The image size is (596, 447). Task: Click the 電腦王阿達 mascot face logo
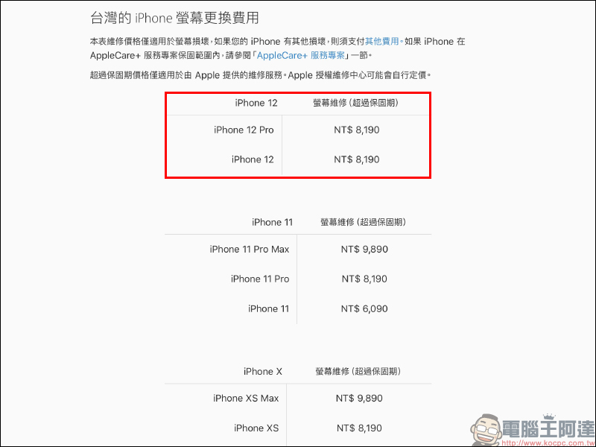(487, 430)
